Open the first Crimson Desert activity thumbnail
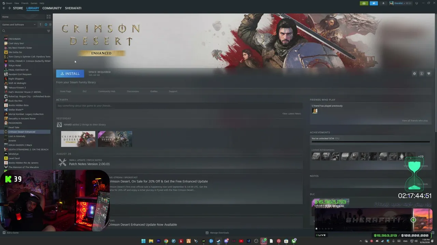The image size is (437, 245). 78,139
